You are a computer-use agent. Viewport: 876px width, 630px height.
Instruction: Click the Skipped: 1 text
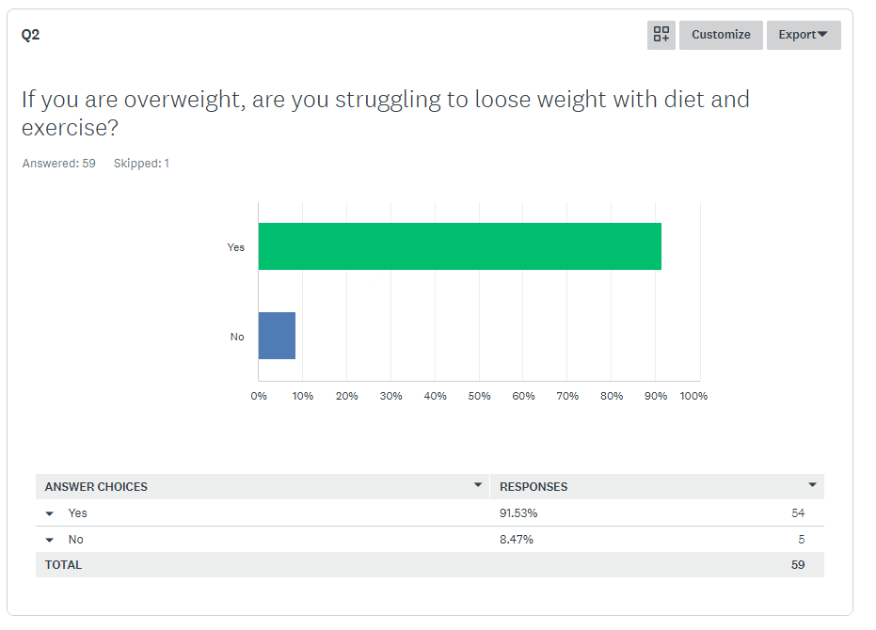141,164
